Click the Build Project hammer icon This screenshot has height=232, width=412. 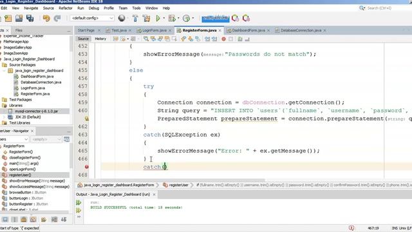pos(135,18)
